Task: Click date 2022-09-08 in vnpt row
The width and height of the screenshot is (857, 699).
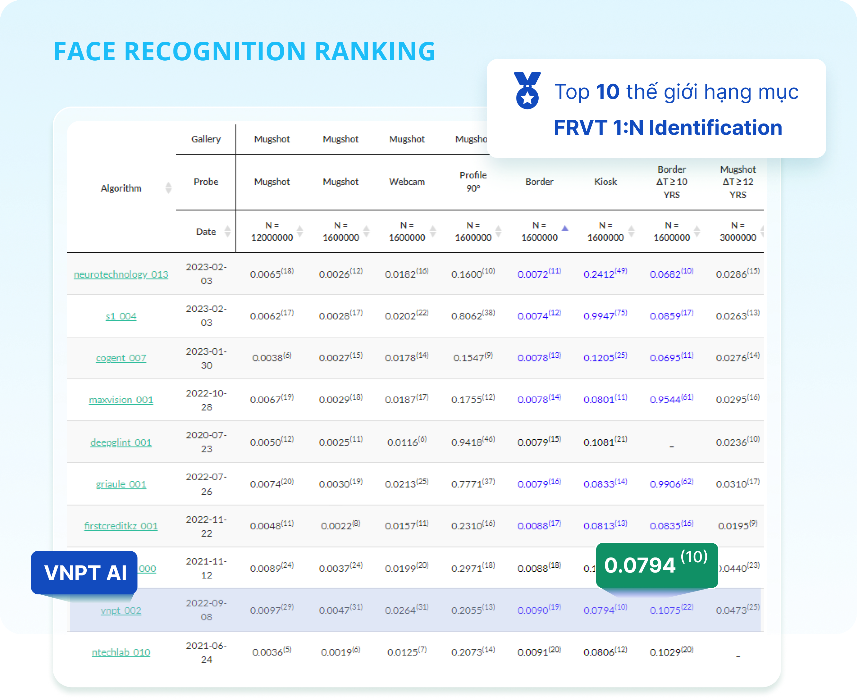Action: (x=206, y=609)
